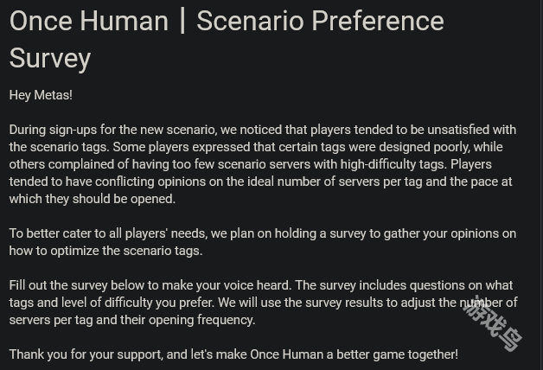Click the vertical bar separator in the title
Screen dimensions: 543x370
pyautogui.click(x=182, y=22)
